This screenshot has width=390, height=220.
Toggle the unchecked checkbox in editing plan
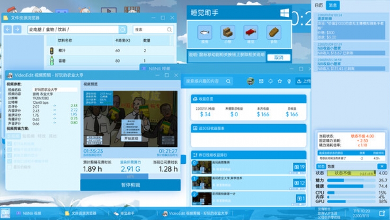click(9, 167)
